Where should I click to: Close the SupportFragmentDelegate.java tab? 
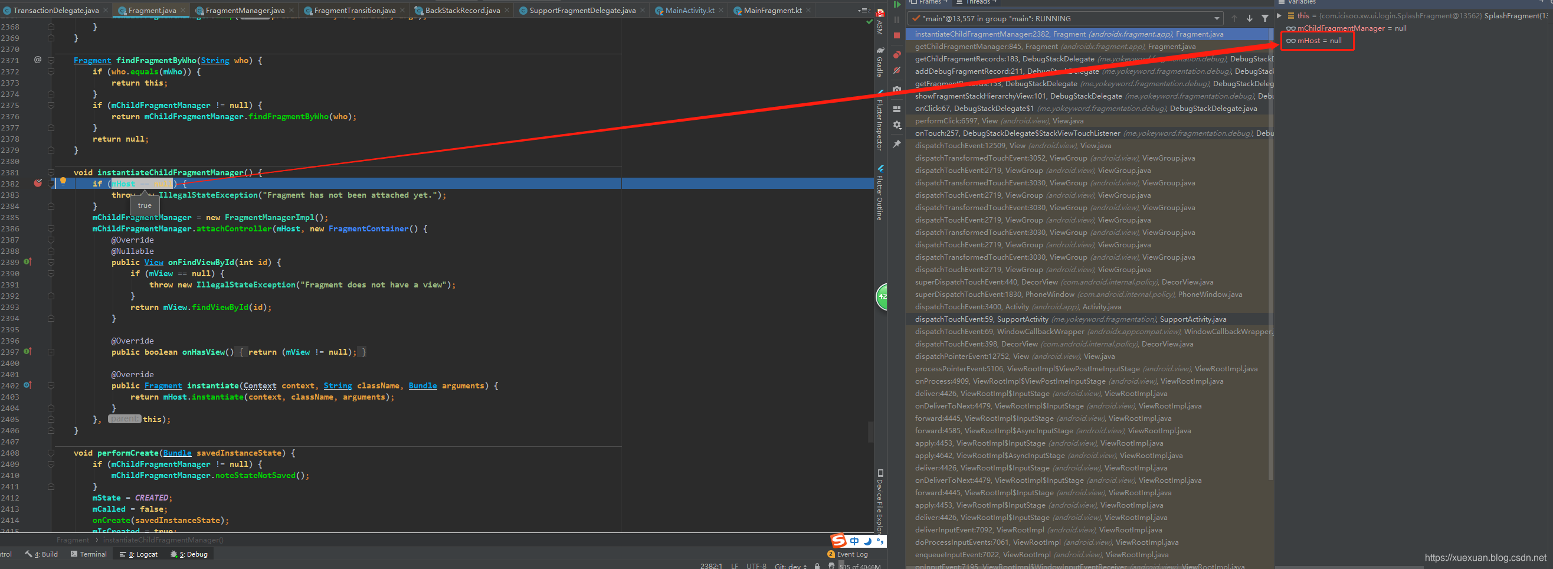(x=642, y=10)
